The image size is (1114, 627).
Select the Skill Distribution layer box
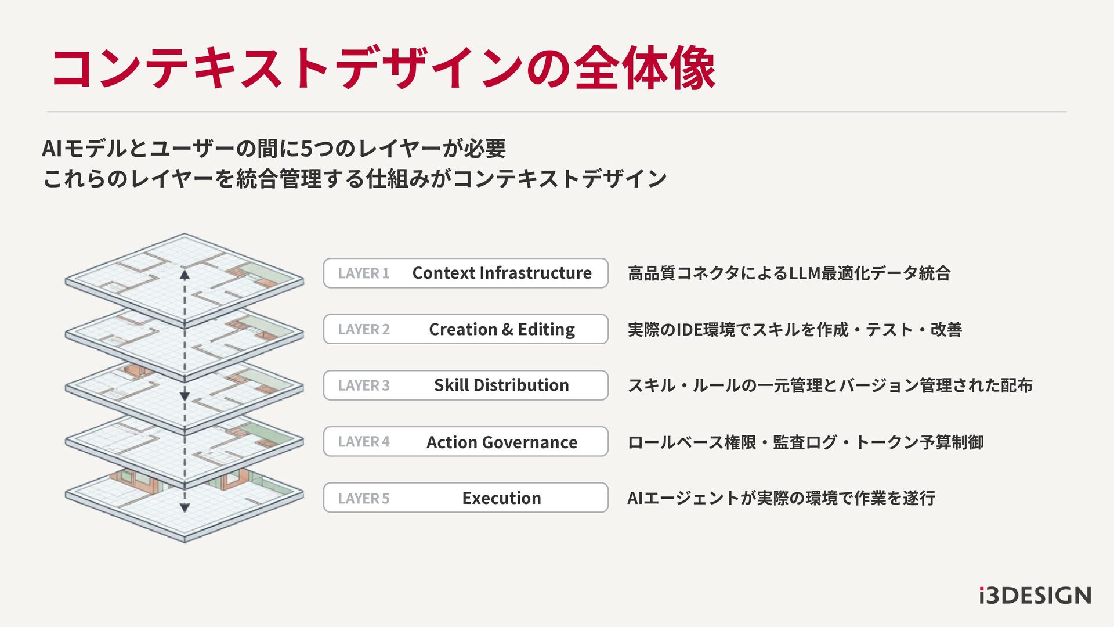coord(501,385)
